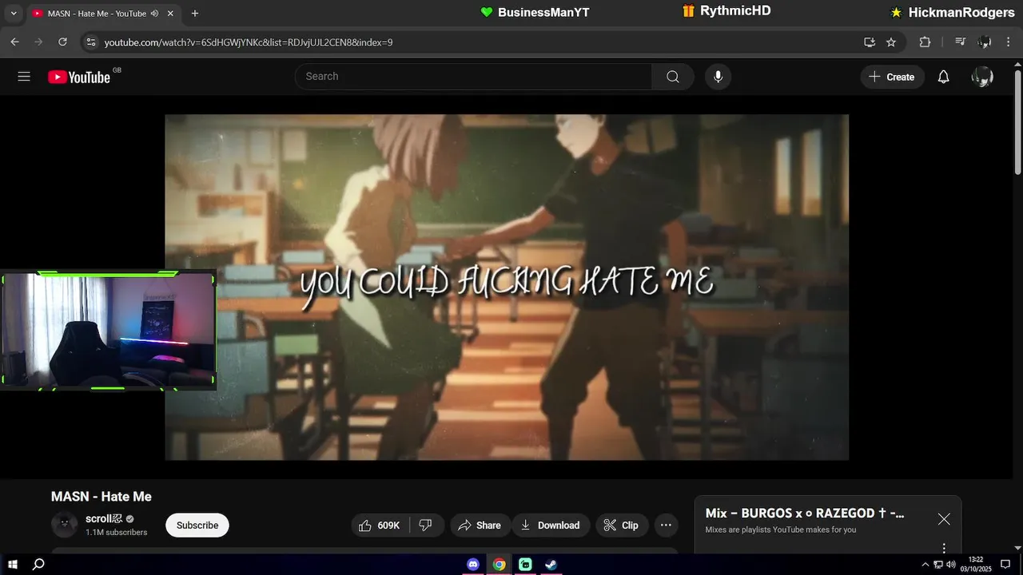This screenshot has height=575, width=1023.
Task: Close the Mix playlist panel
Action: click(x=944, y=519)
